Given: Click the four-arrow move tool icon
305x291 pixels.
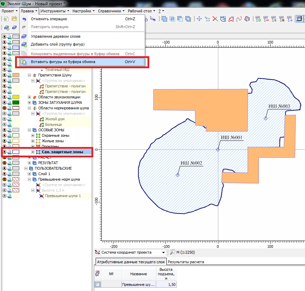Looking at the screenshot, I should [199, 19].
